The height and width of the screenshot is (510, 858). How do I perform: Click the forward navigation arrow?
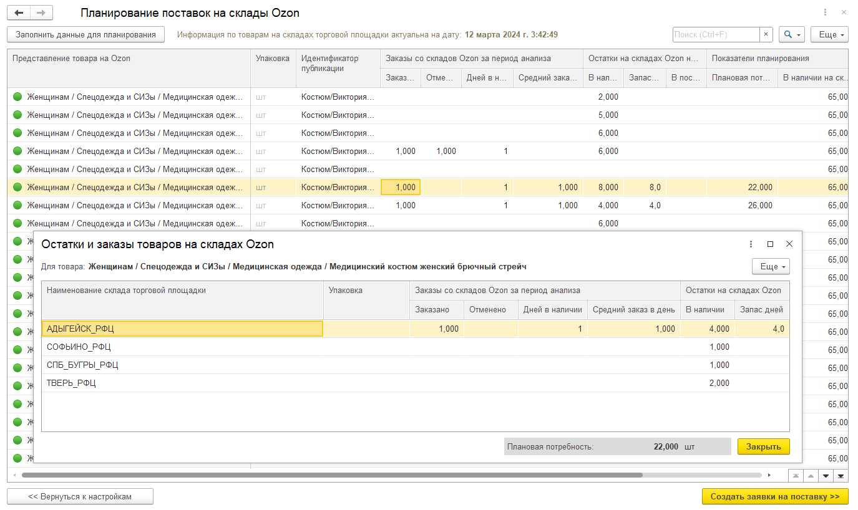(41, 13)
